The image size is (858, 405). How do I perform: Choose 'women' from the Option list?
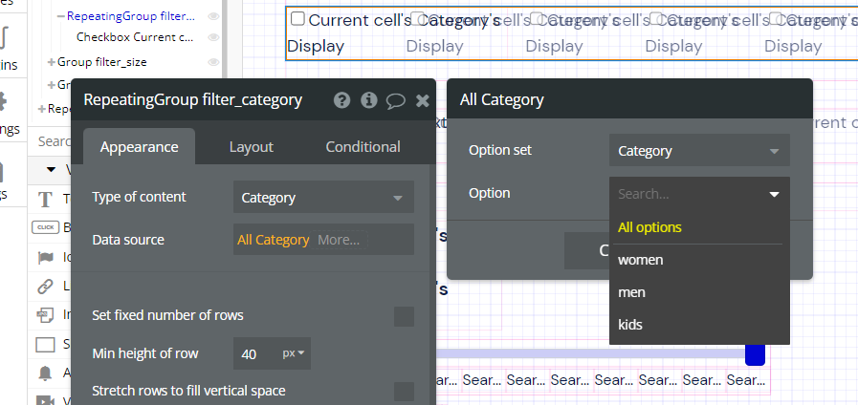click(x=641, y=260)
